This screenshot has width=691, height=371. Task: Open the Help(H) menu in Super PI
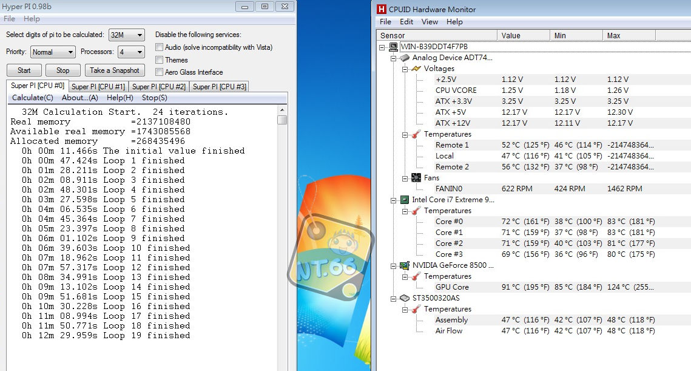(120, 98)
